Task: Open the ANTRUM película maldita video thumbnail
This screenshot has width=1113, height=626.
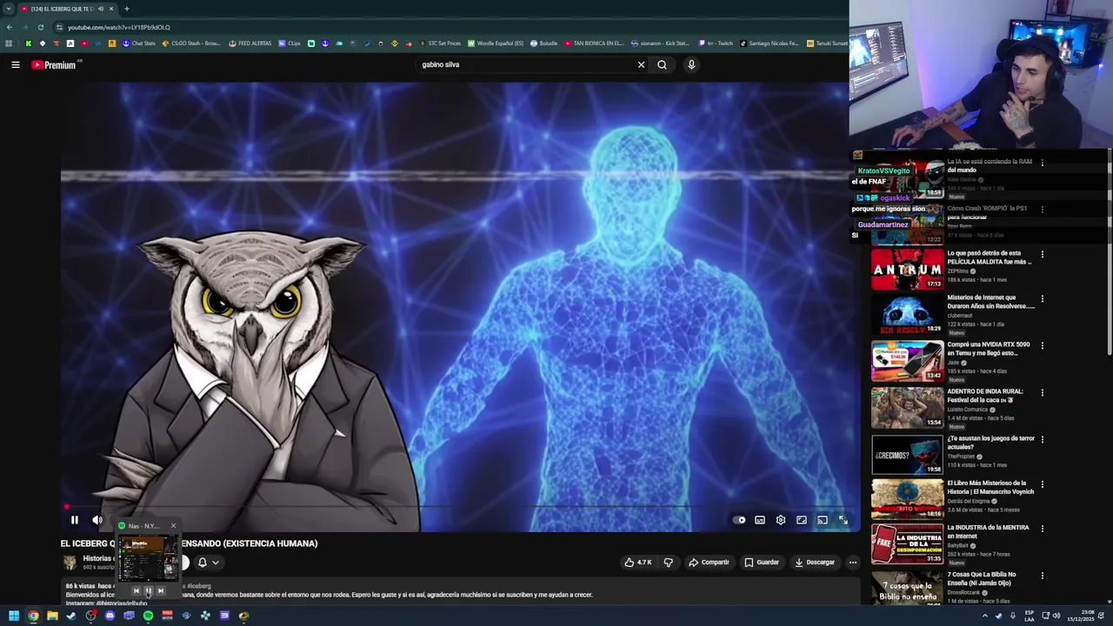Action: coord(907,269)
